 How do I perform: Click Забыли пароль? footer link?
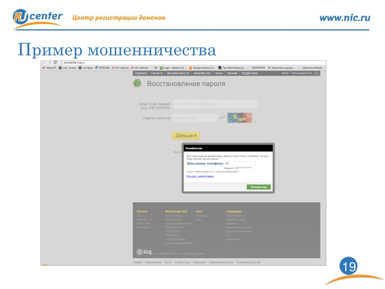coord(235,216)
